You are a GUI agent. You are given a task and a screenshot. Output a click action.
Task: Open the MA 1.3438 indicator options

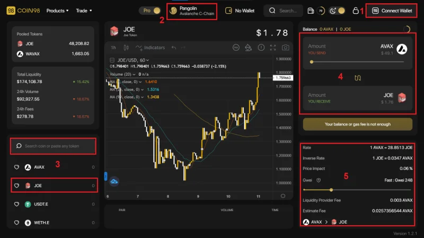(x=143, y=97)
